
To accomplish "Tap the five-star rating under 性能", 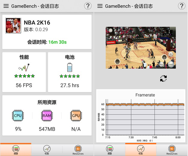I will coord(25,76).
